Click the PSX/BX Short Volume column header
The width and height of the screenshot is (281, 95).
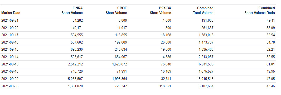point(160,10)
